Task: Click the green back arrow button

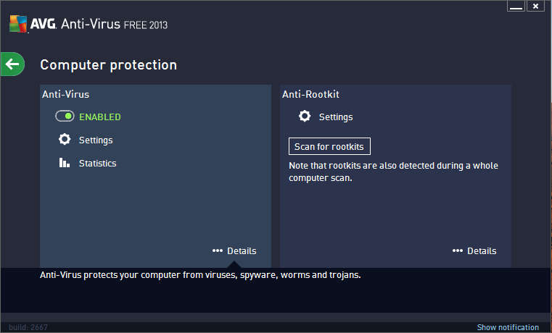Action: point(12,64)
